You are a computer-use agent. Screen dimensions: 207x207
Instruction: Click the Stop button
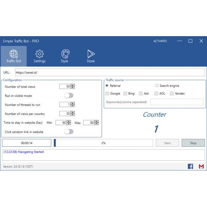click(x=193, y=143)
